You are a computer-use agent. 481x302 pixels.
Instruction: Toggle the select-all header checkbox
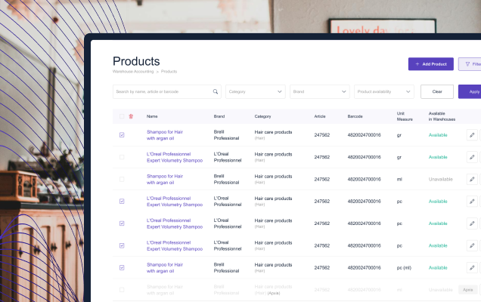pos(122,116)
